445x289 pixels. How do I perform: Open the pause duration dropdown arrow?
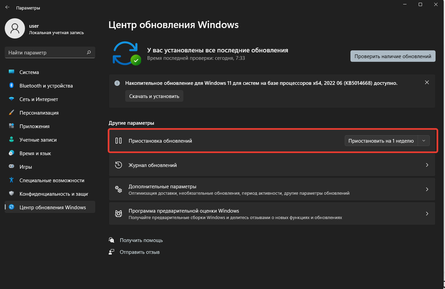coord(423,141)
